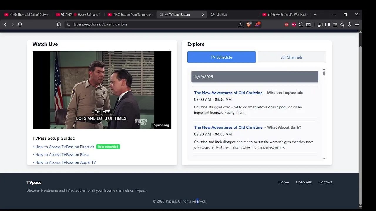Go to Home in the footer
The width and height of the screenshot is (376, 211).
click(284, 182)
